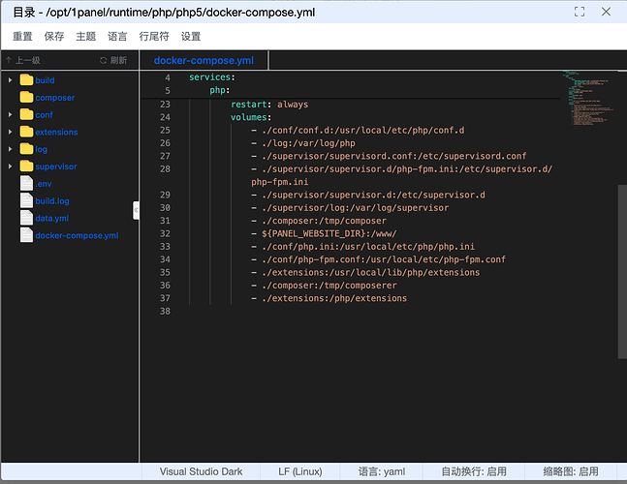627x484 pixels.
Task: Open conf folder by name
Action: point(44,115)
